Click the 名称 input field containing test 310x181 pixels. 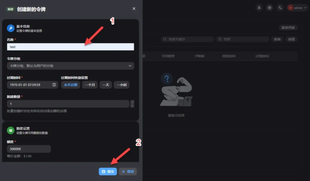pyautogui.click(x=70, y=46)
